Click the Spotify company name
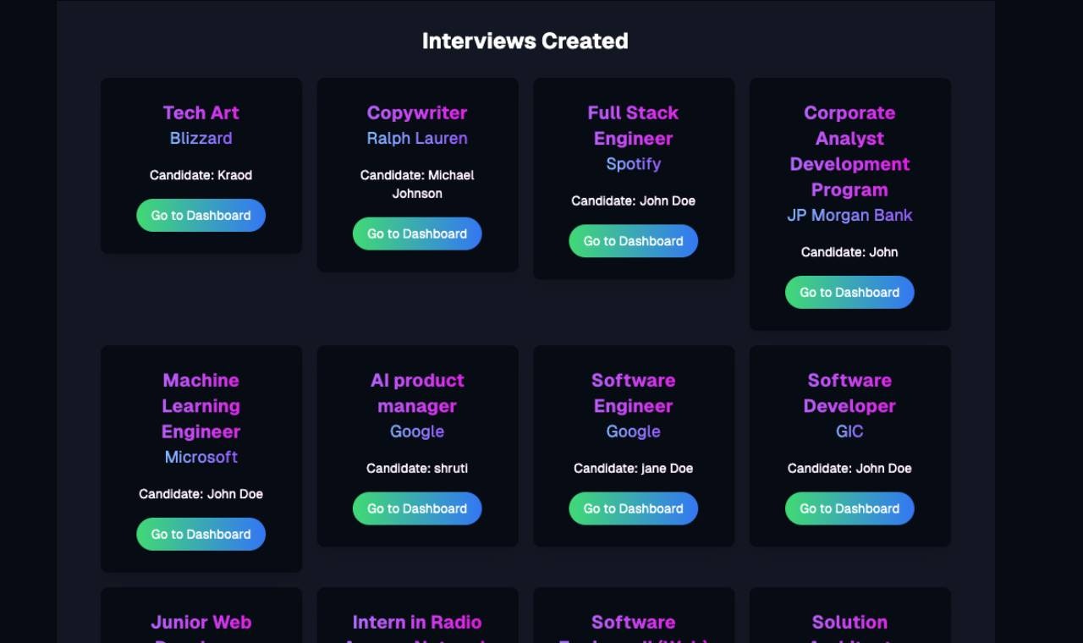This screenshot has width=1083, height=643. 633,164
